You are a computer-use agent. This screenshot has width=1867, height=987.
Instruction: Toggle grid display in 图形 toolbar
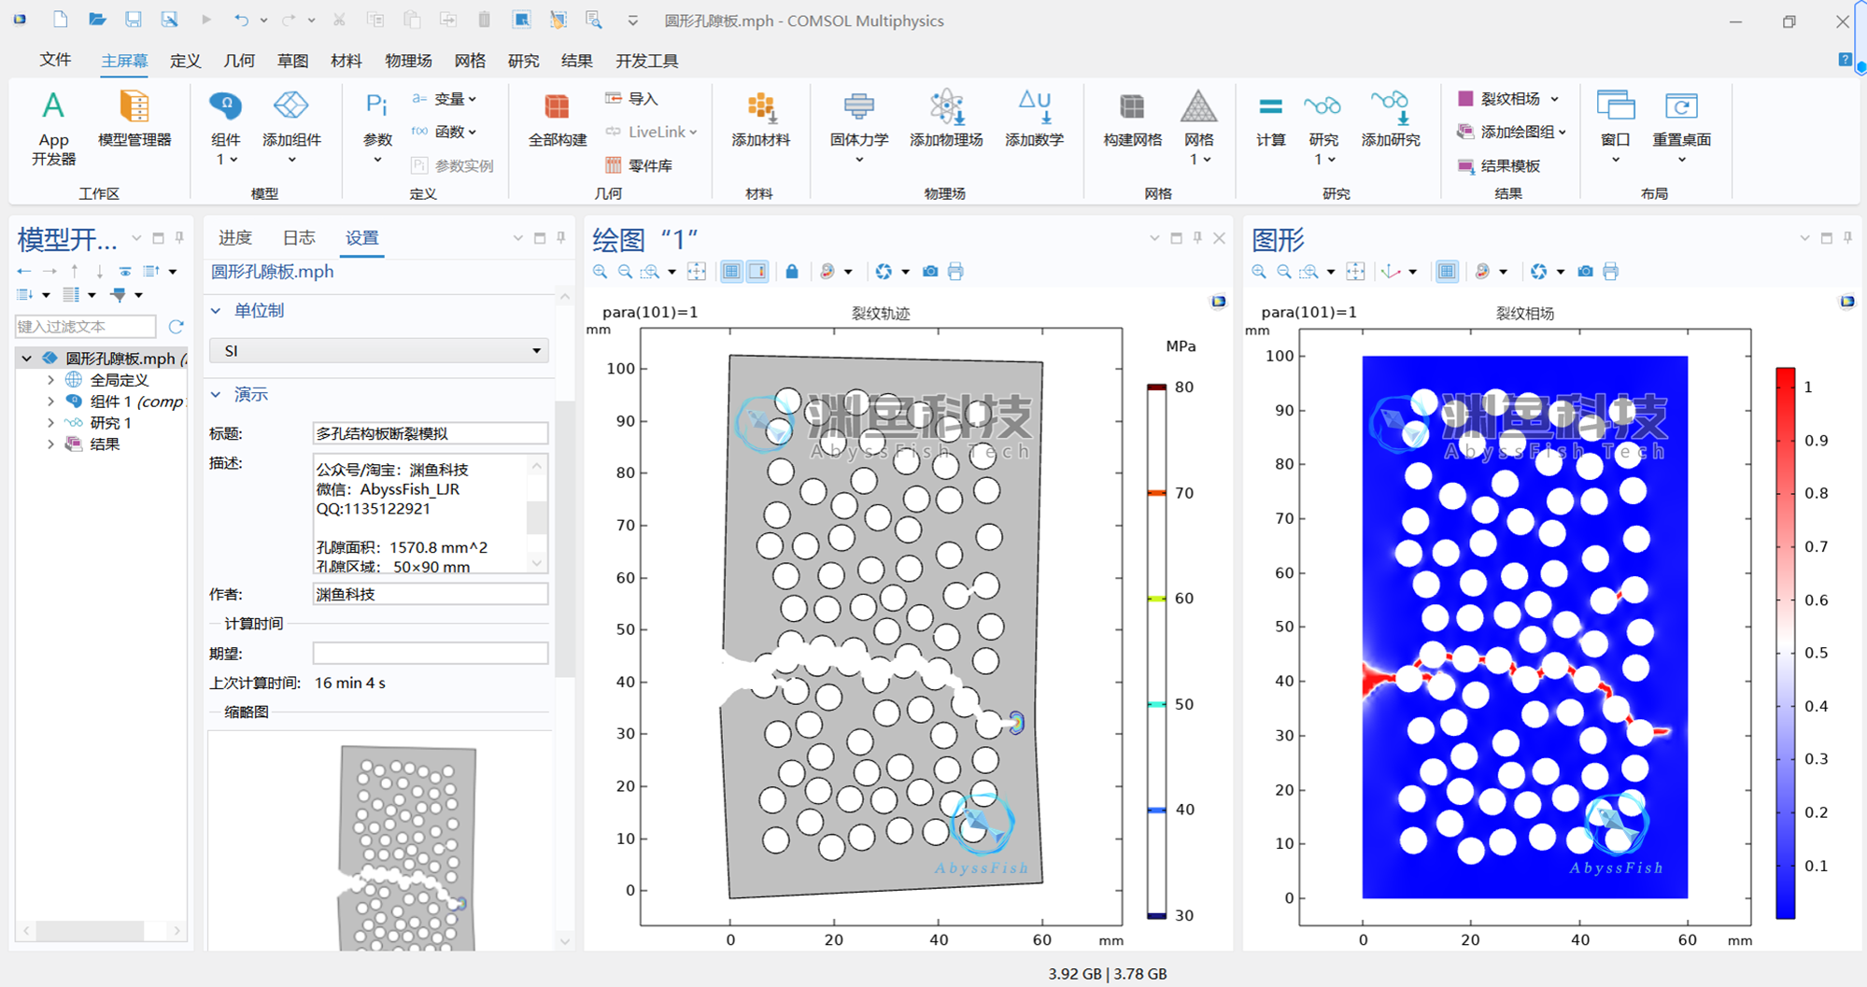click(1447, 272)
